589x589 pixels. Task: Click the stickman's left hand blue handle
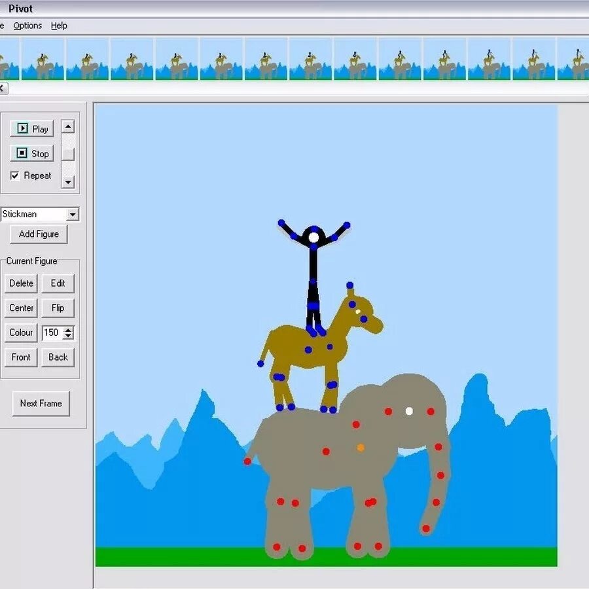pyautogui.click(x=281, y=223)
